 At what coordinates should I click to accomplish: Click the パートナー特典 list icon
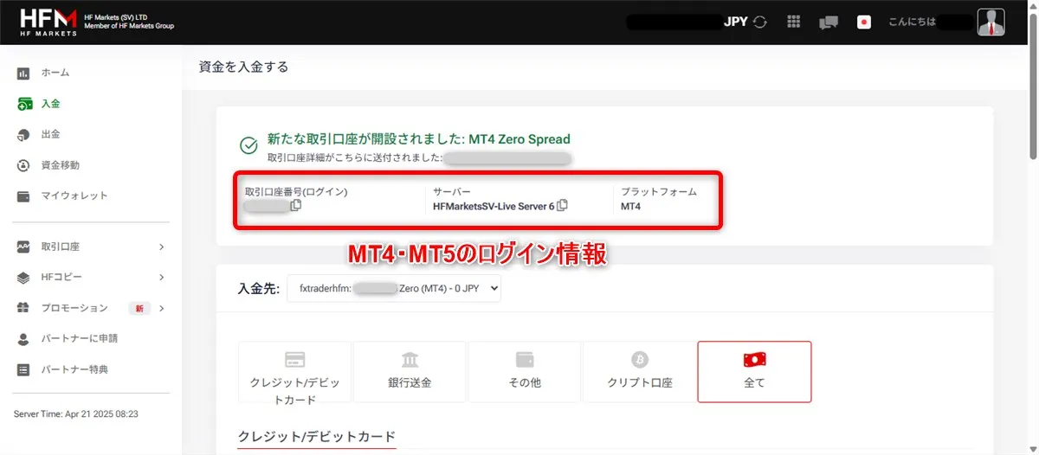click(24, 369)
